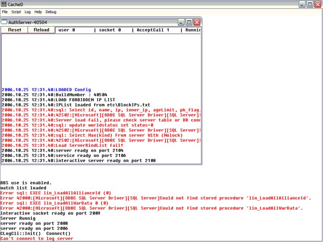This screenshot has height=242, width=323.
Task: Close the AuthServer-40504 window
Action: click(x=197, y=22)
